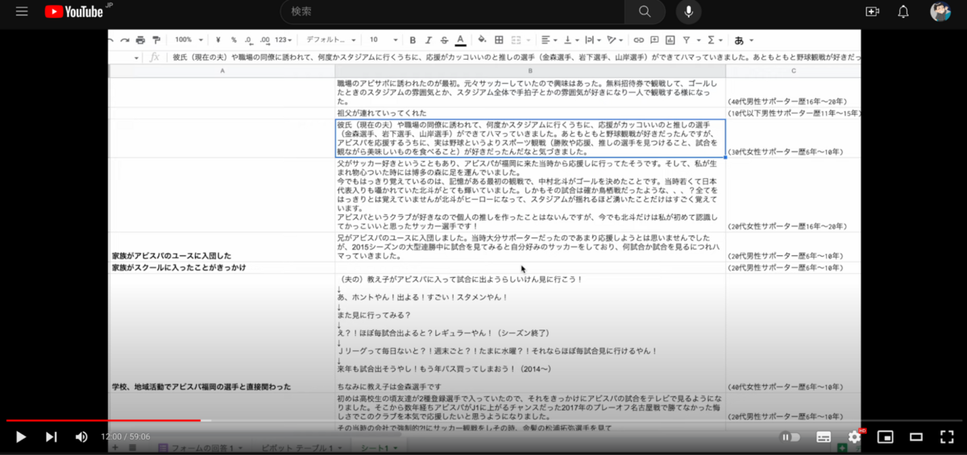The image size is (967, 455).
Task: Open text rotation dropdown
Action: 615,39
